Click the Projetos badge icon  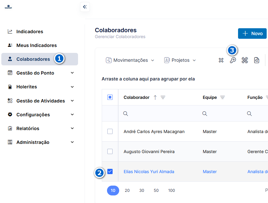pyautogui.click(x=167, y=60)
